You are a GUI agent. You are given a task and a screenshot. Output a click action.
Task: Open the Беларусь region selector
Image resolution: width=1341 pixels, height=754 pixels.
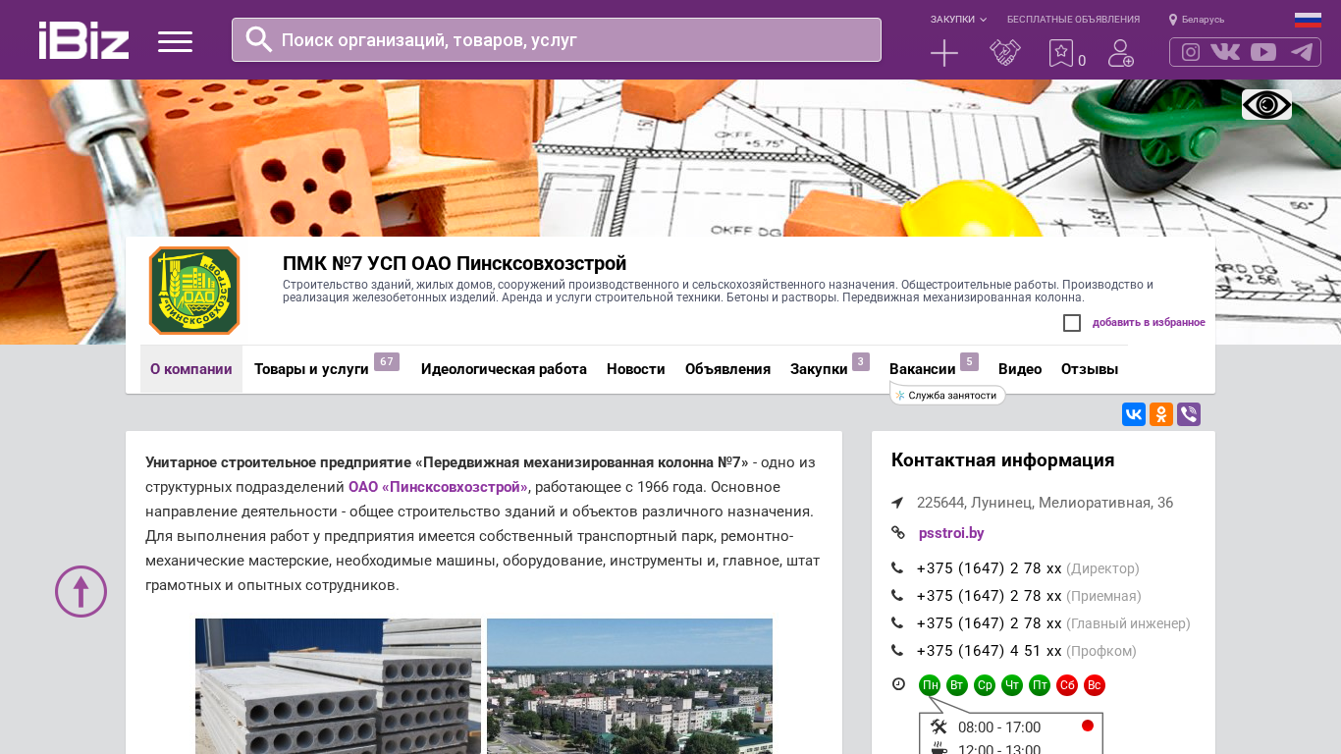pyautogui.click(x=1197, y=20)
